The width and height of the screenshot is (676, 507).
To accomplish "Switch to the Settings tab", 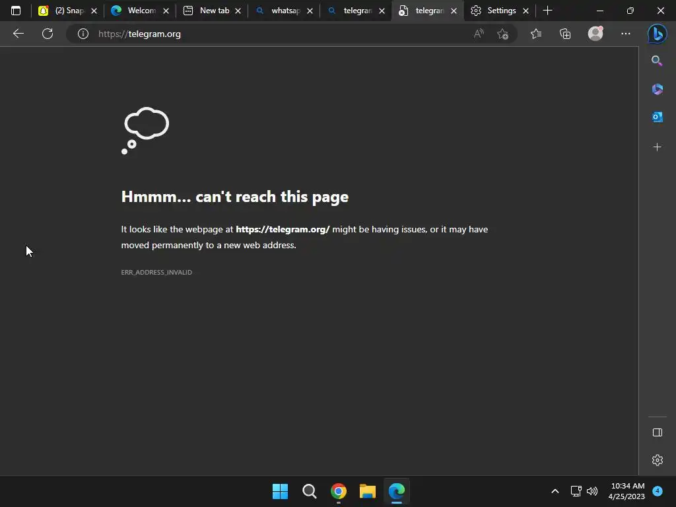I will click(500, 11).
